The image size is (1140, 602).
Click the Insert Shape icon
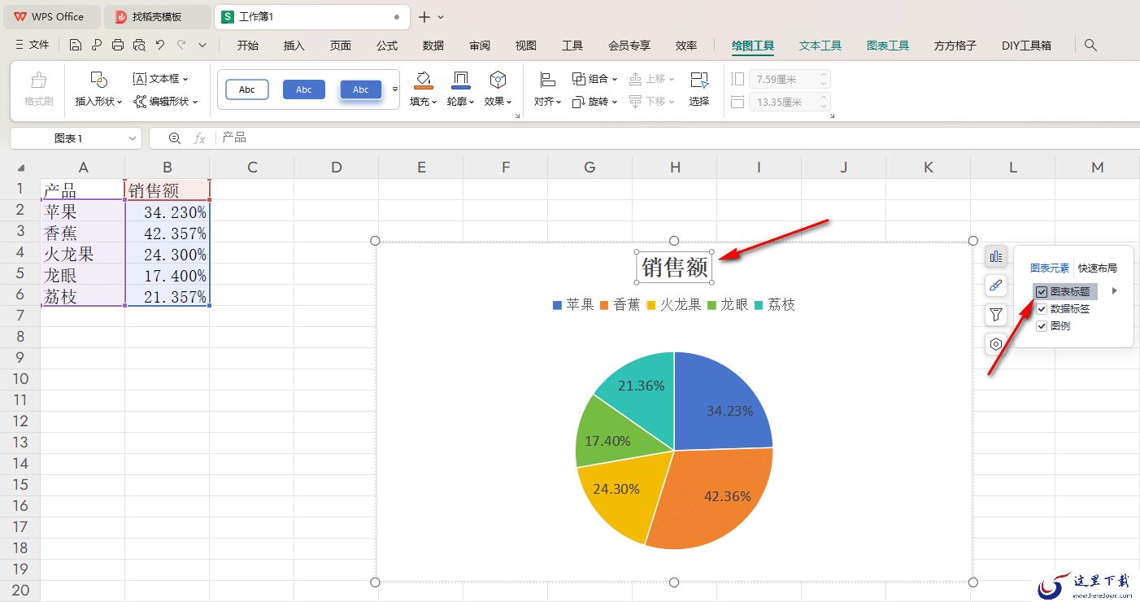(x=98, y=80)
